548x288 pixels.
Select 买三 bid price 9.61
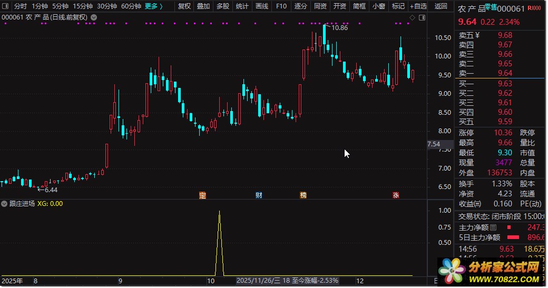point(505,103)
